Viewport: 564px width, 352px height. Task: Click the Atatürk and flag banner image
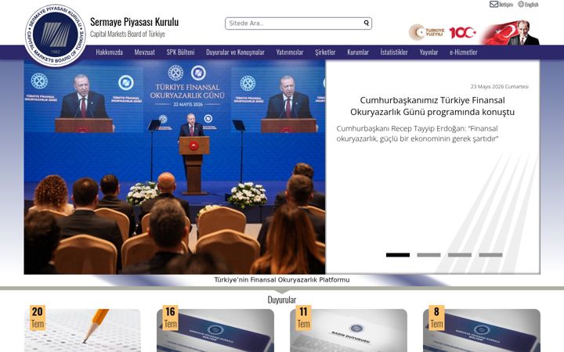(x=511, y=33)
